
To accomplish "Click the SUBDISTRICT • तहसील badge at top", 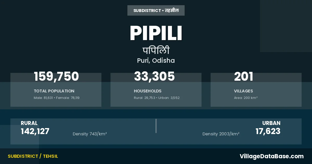I will pyautogui.click(x=156, y=10).
